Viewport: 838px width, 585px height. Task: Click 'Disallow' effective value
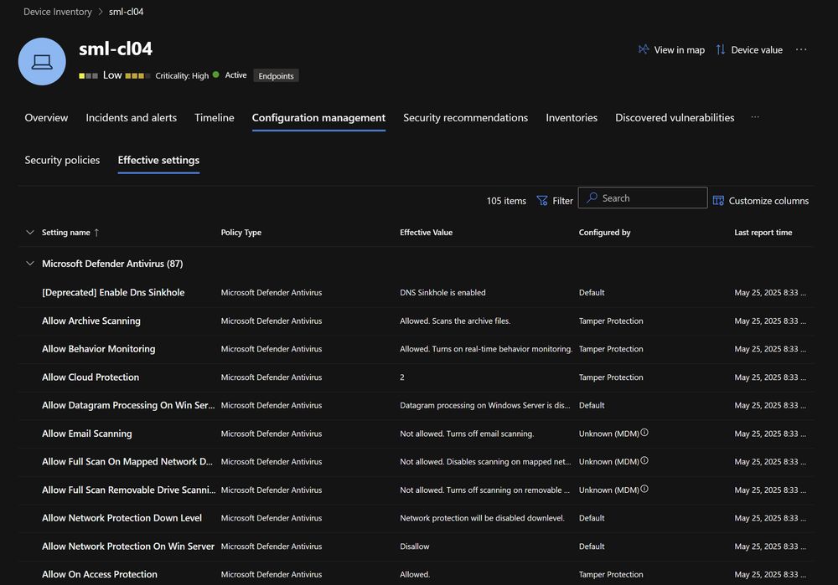(x=414, y=546)
